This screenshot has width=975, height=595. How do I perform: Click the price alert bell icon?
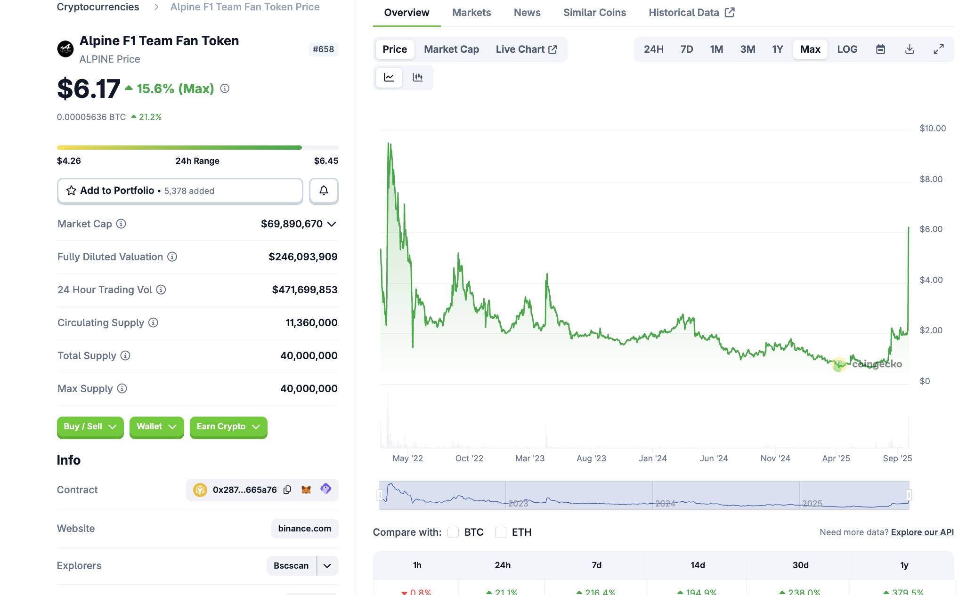coord(324,191)
